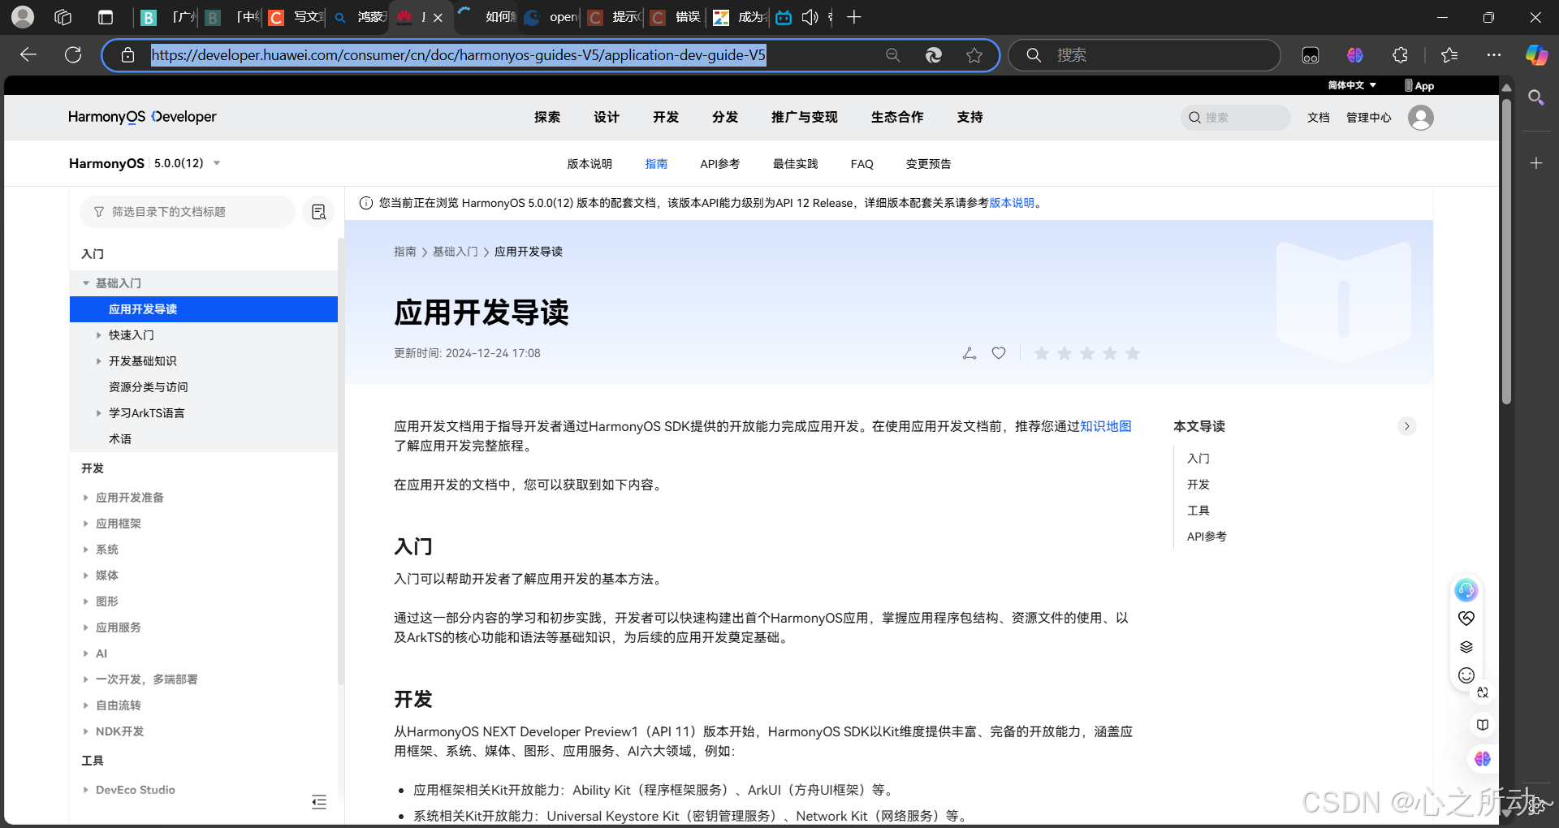Click the App download button in top bar
Screen dimensions: 1559x828
click(x=1419, y=85)
